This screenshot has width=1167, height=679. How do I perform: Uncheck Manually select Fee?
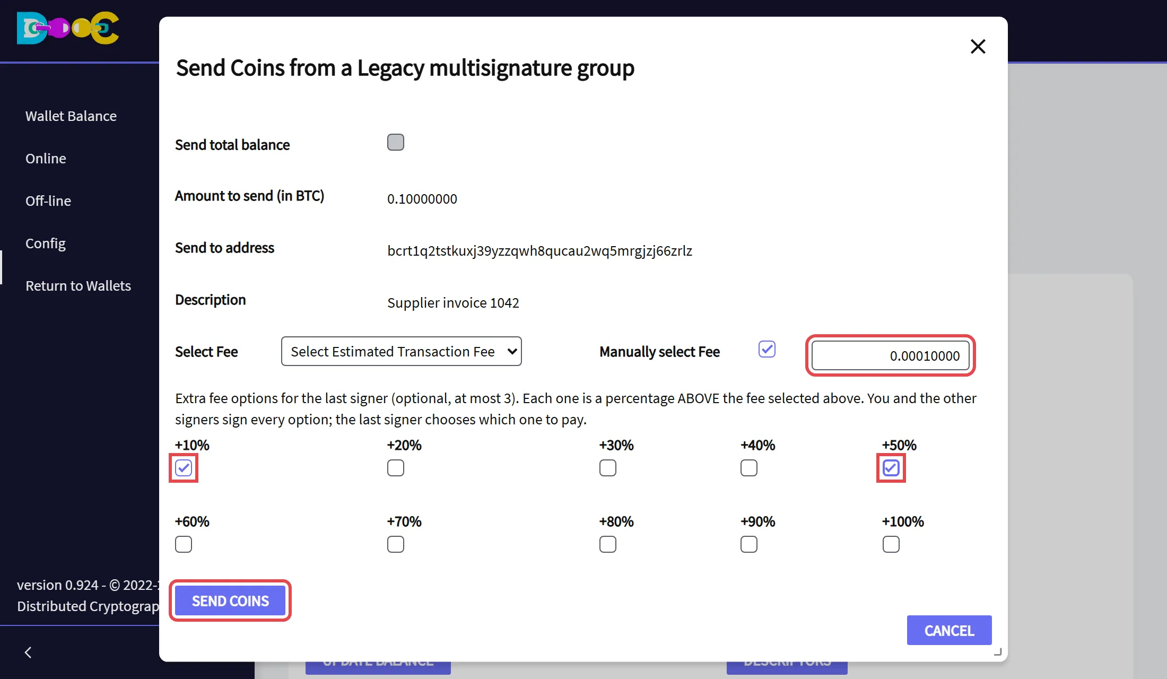click(x=767, y=349)
